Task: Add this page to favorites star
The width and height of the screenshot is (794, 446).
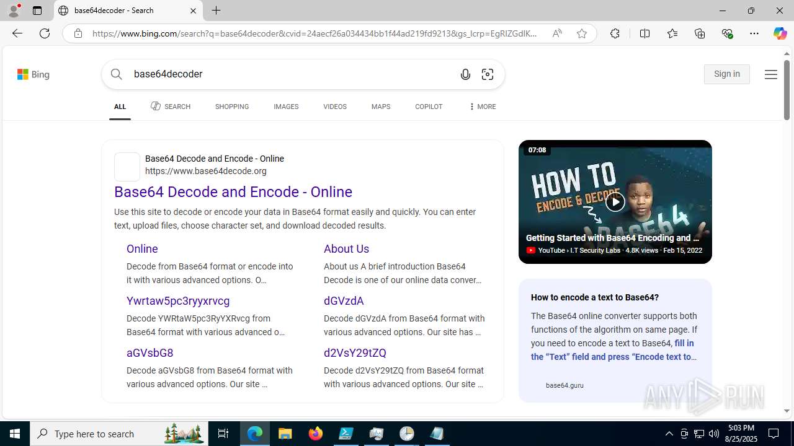Action: pyautogui.click(x=582, y=33)
